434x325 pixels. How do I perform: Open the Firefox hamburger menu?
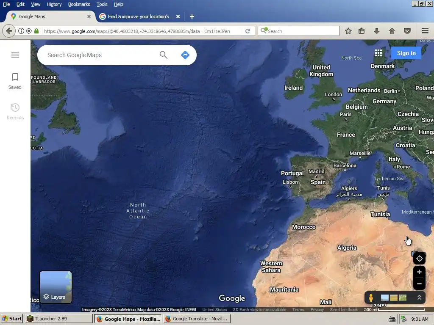425,31
